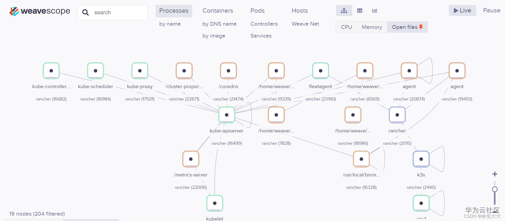
Task: Click the Weave Scope logo
Action: (x=40, y=11)
